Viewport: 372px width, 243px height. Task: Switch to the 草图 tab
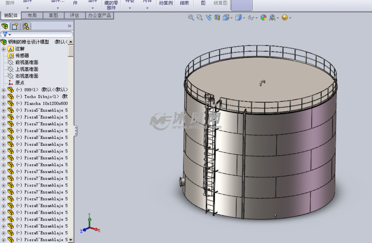54,16
